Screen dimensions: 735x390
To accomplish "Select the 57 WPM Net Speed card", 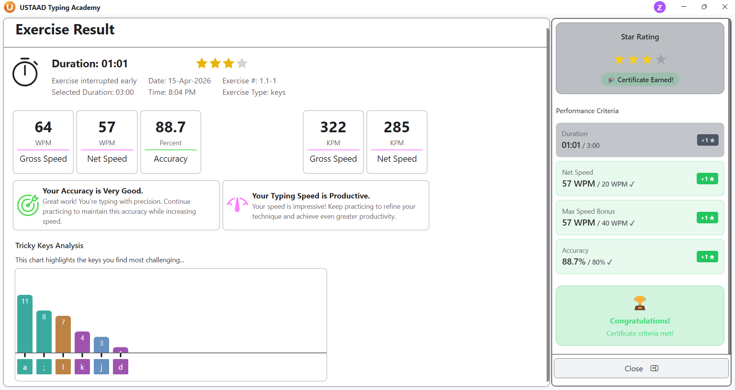I will (x=107, y=142).
